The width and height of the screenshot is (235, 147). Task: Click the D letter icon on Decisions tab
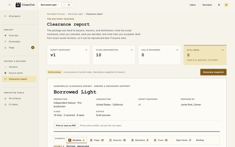click(132, 140)
